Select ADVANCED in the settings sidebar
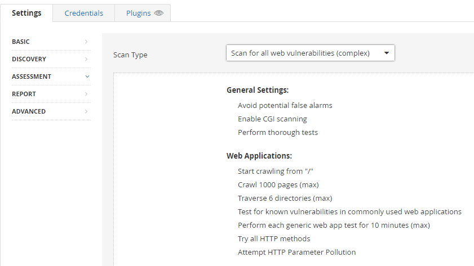The width and height of the screenshot is (474, 266). tap(29, 111)
